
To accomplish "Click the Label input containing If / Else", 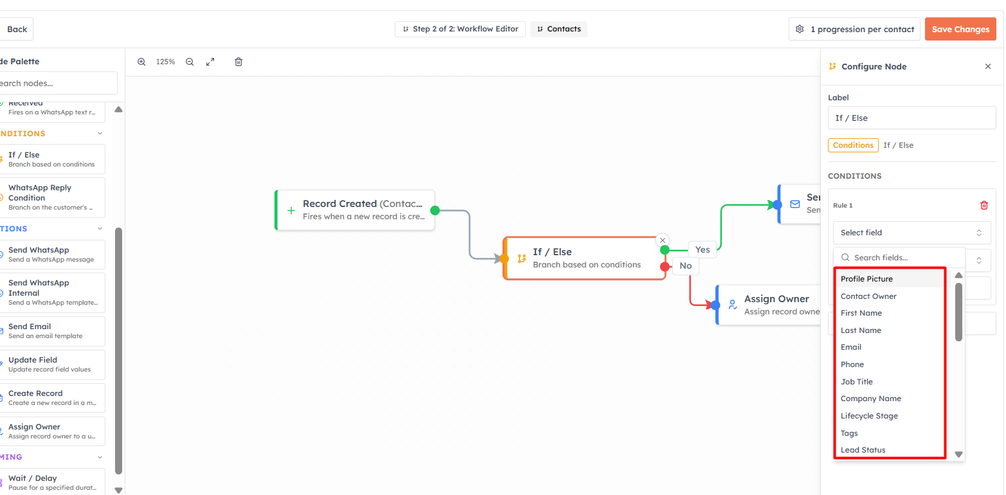I will point(912,118).
